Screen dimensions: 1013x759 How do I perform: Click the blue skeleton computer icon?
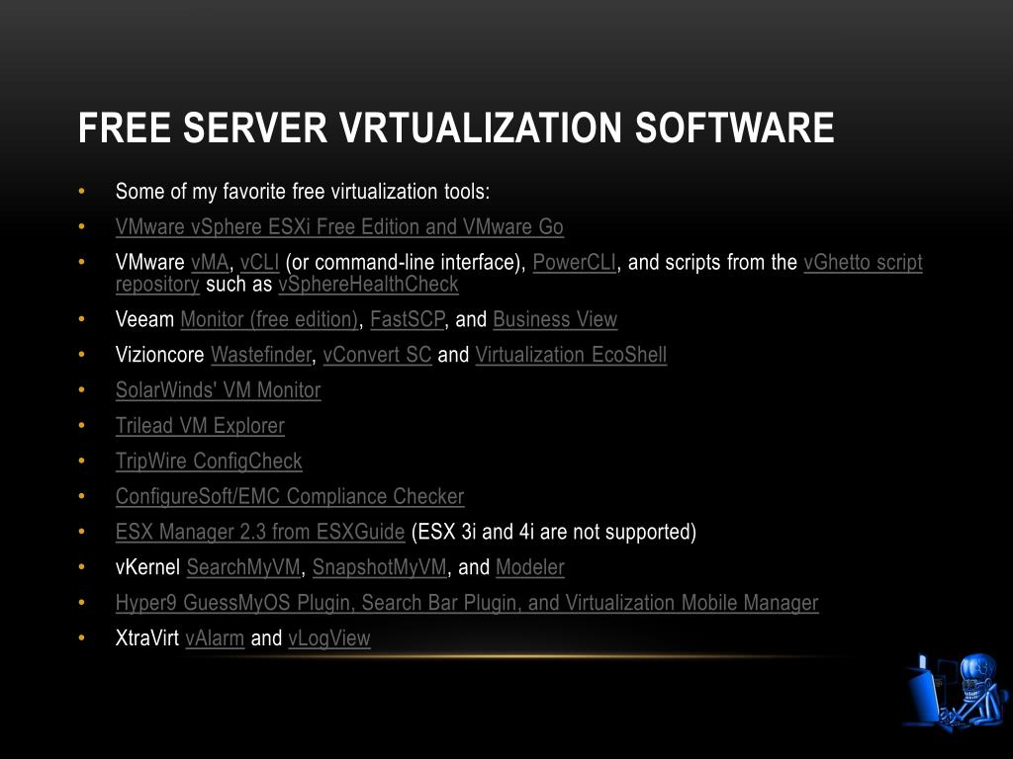click(x=957, y=691)
